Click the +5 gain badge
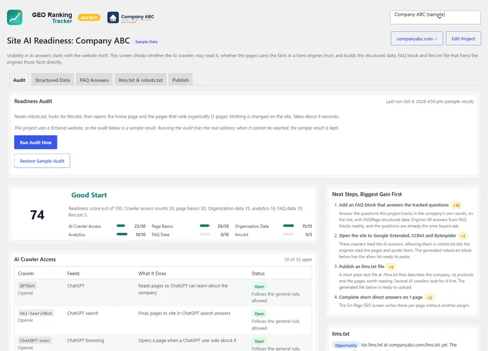Screen dimensions: 488x351 pos(391,267)
